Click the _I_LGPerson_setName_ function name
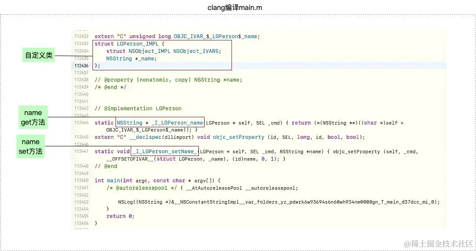The width and height of the screenshot is (476, 251). click(165, 152)
